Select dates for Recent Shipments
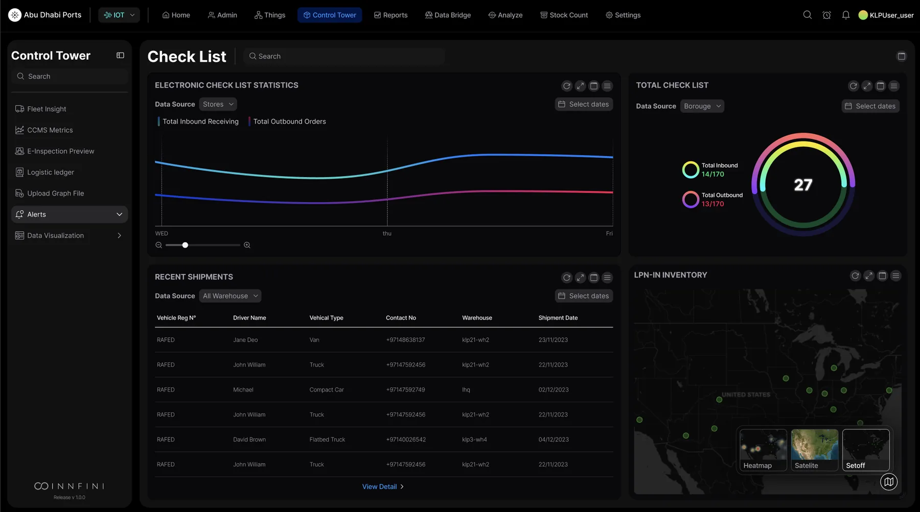 584,296
